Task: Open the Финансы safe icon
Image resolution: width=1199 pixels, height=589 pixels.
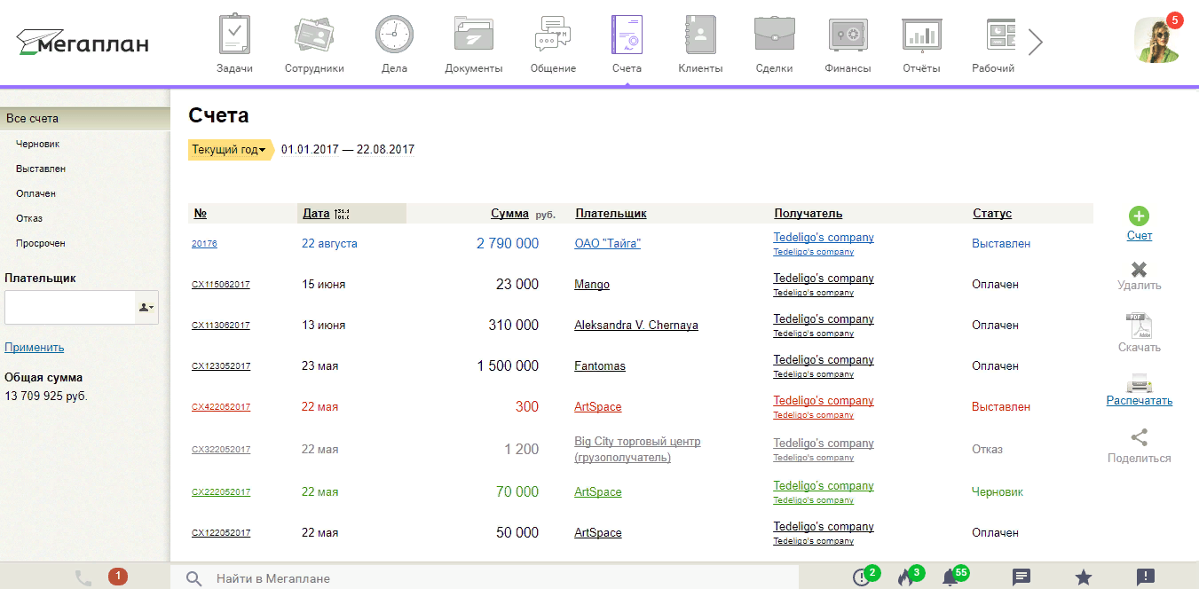Action: click(x=848, y=35)
